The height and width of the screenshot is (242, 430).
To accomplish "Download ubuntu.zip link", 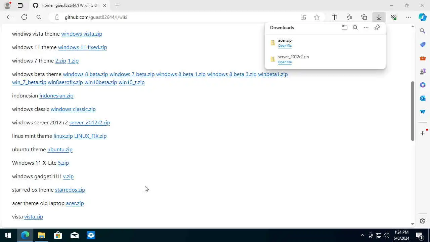I will pos(60,149).
